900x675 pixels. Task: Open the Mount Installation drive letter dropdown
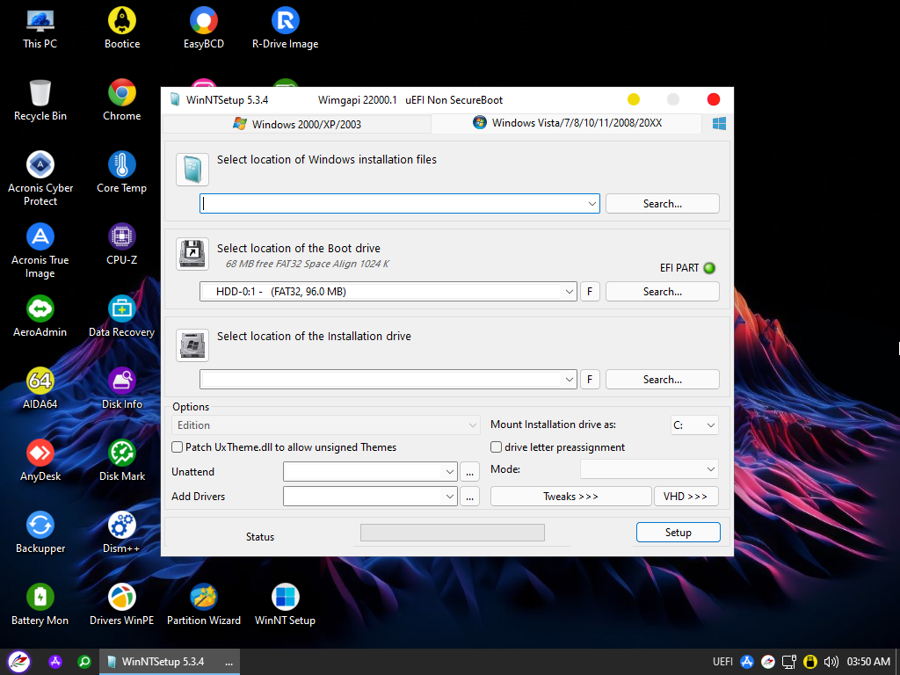tap(694, 425)
